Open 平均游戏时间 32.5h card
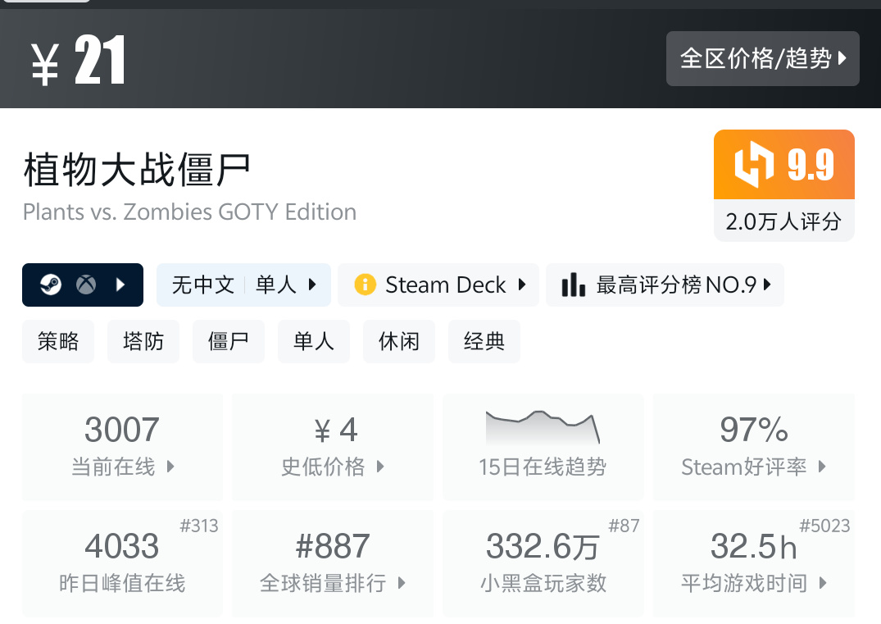This screenshot has width=881, height=624. 753,564
